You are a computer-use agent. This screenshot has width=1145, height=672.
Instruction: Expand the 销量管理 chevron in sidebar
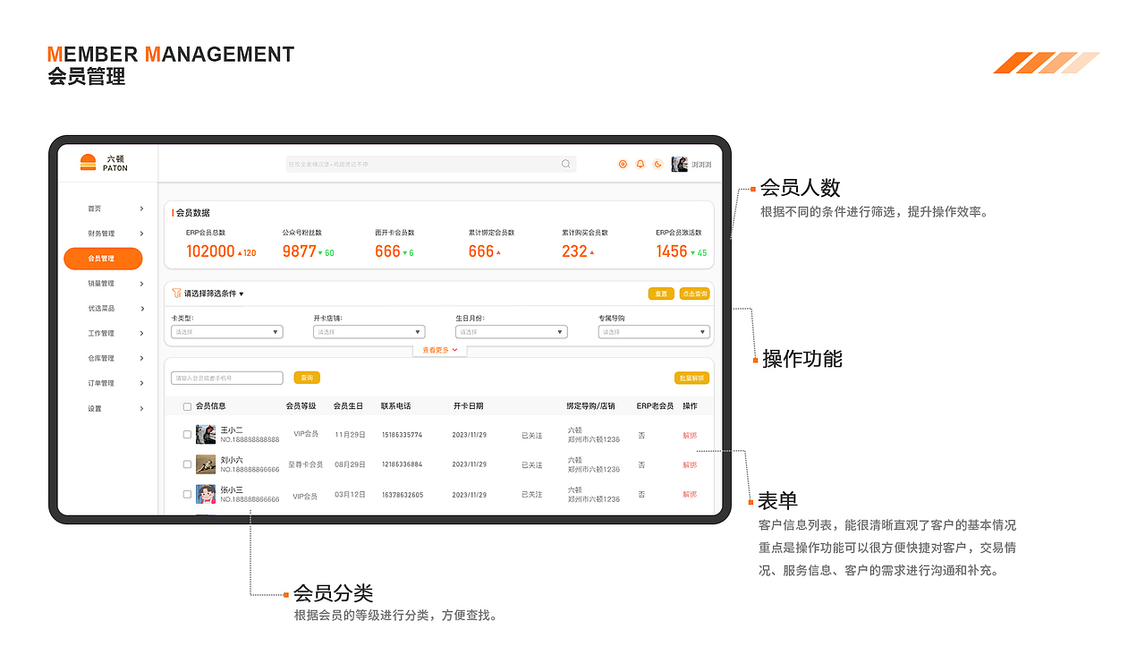[x=141, y=284]
